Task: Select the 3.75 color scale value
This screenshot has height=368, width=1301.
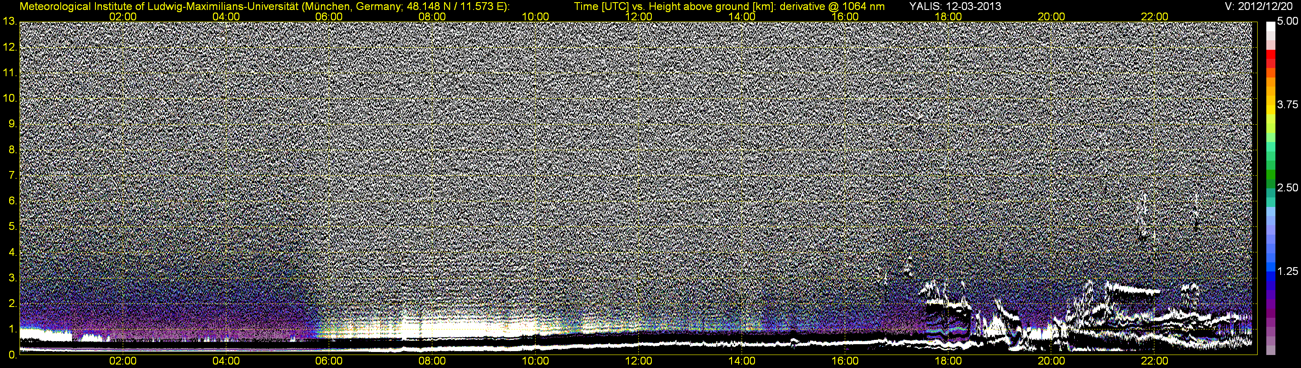Action: click(x=1288, y=104)
